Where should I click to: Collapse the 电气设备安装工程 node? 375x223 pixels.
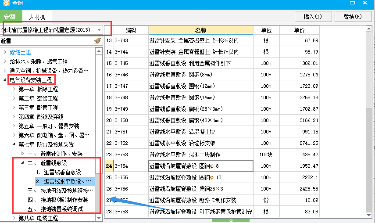(5, 80)
